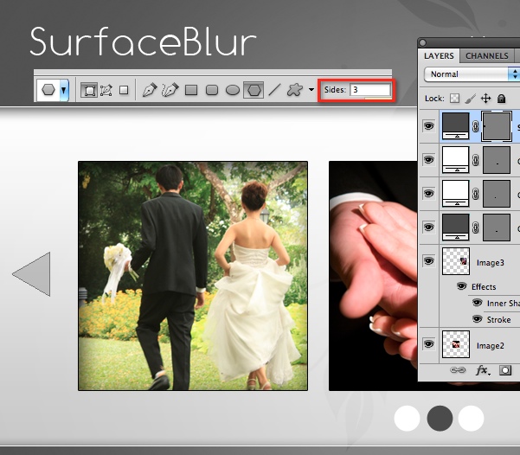Click the Paths mode icon

106,90
